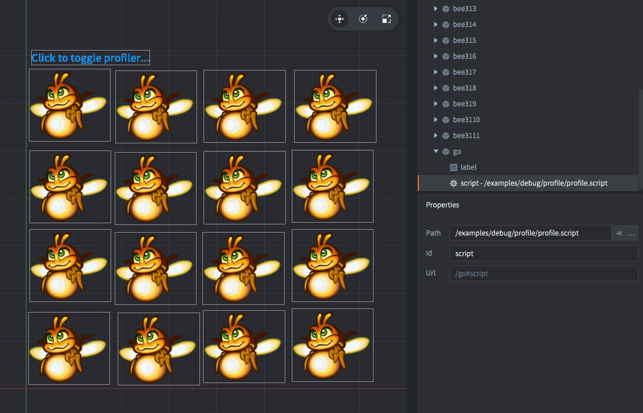Select the Move tool in viewport toolbar
643x413 pixels.
pos(339,19)
